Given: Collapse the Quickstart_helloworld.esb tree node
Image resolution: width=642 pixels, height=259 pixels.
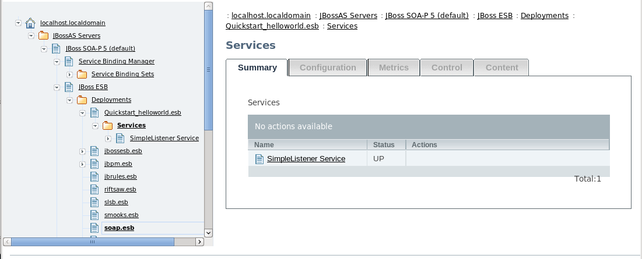Looking at the screenshot, I should point(82,113).
